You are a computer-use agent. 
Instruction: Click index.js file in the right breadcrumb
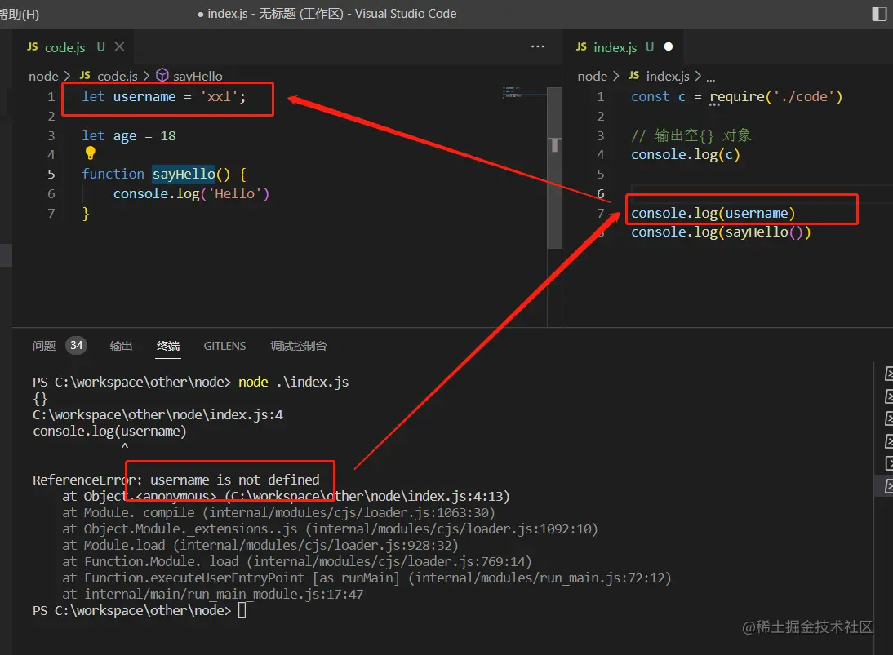point(668,76)
